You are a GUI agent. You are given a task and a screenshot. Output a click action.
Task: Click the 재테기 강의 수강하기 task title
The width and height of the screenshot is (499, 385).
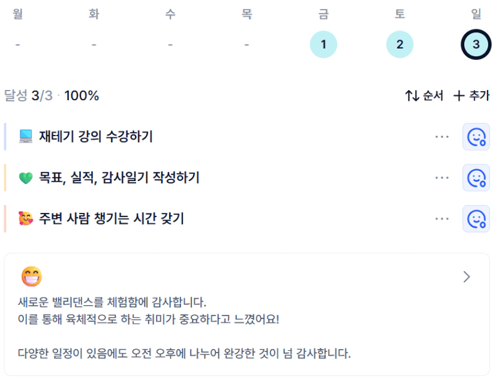click(96, 137)
